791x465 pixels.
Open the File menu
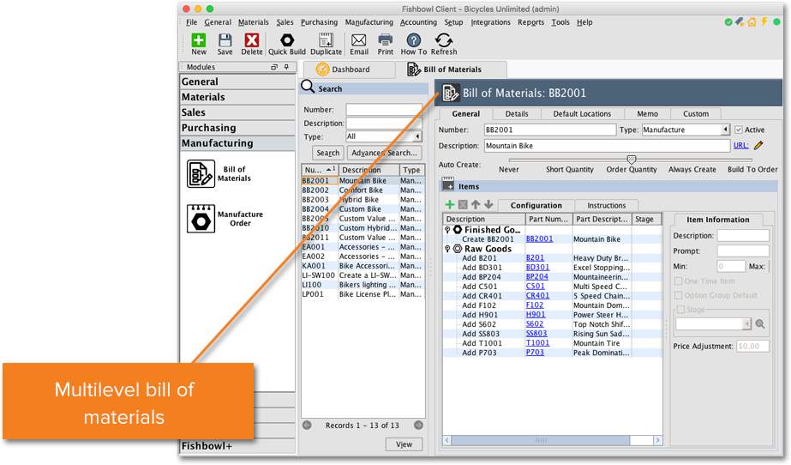click(x=192, y=22)
